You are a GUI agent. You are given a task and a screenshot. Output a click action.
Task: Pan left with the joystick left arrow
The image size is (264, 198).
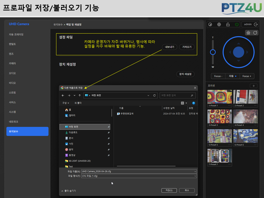230,52
